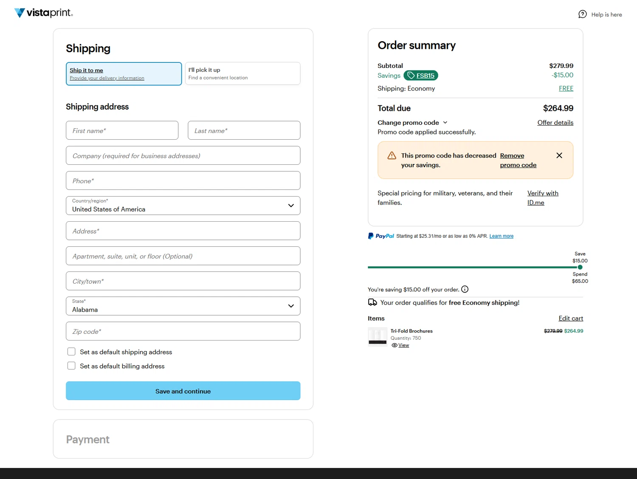637x479 pixels.
Task: Click the PayPal logo
Action: point(381,236)
